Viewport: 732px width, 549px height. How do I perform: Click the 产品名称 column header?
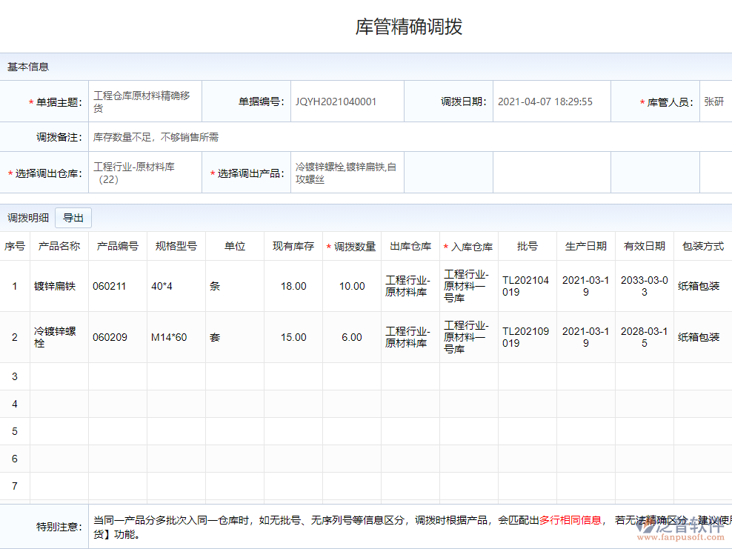click(59, 247)
